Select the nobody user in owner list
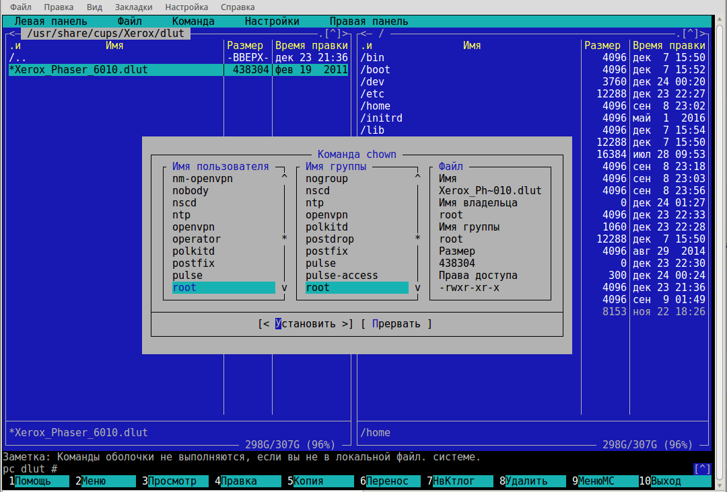The image size is (727, 492). (191, 191)
